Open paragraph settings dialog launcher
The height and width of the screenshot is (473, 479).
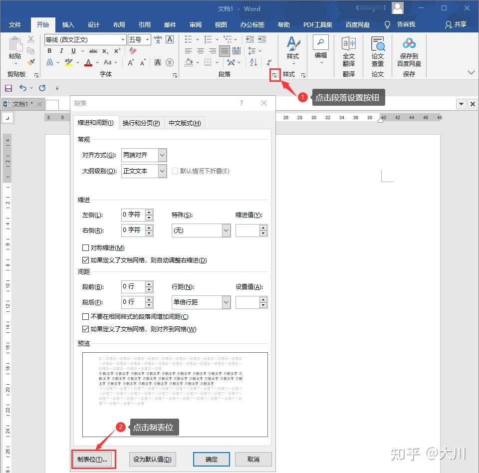tap(274, 75)
